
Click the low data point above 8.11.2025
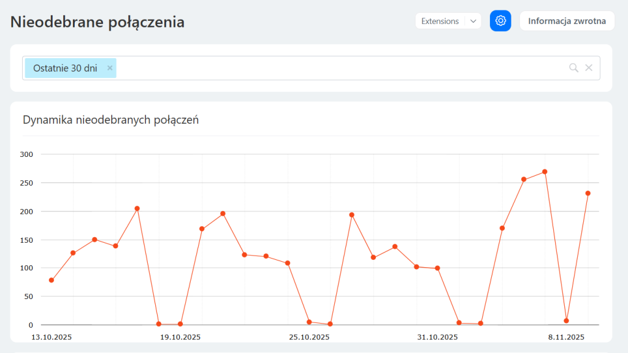coord(566,321)
